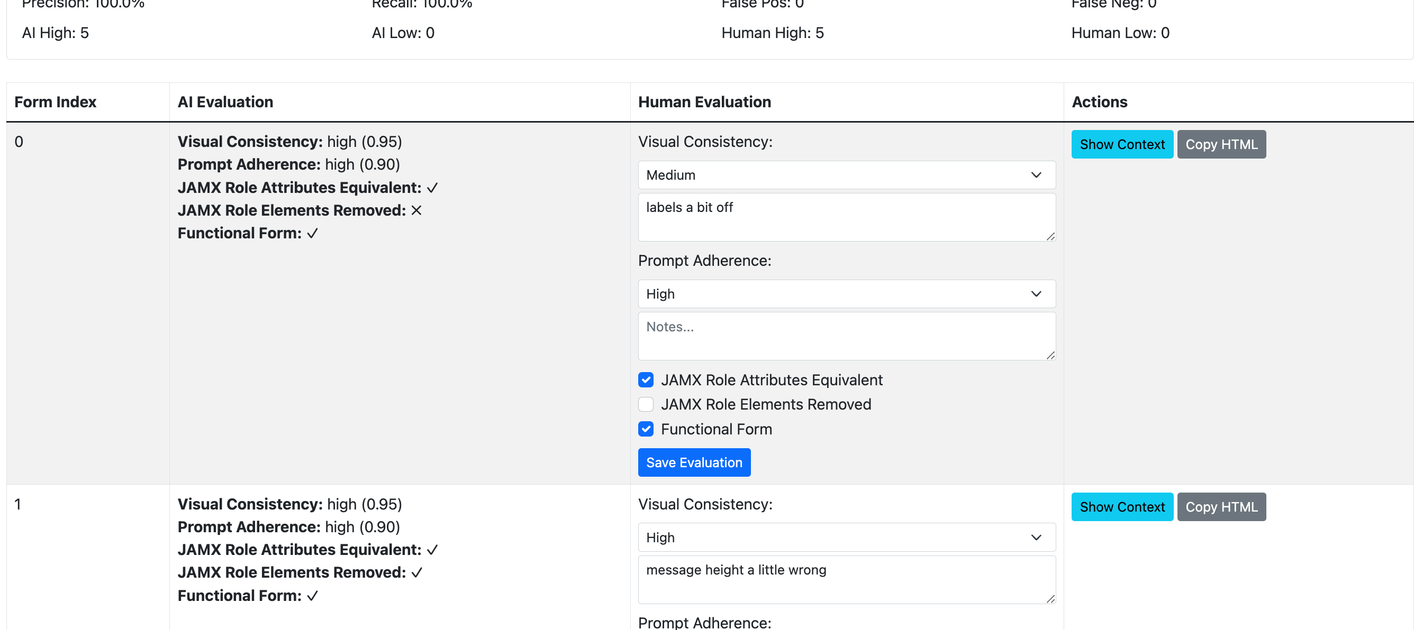1414x630 pixels.
Task: Open the Visual Consistency dropdown showing Medium
Action: coord(846,174)
